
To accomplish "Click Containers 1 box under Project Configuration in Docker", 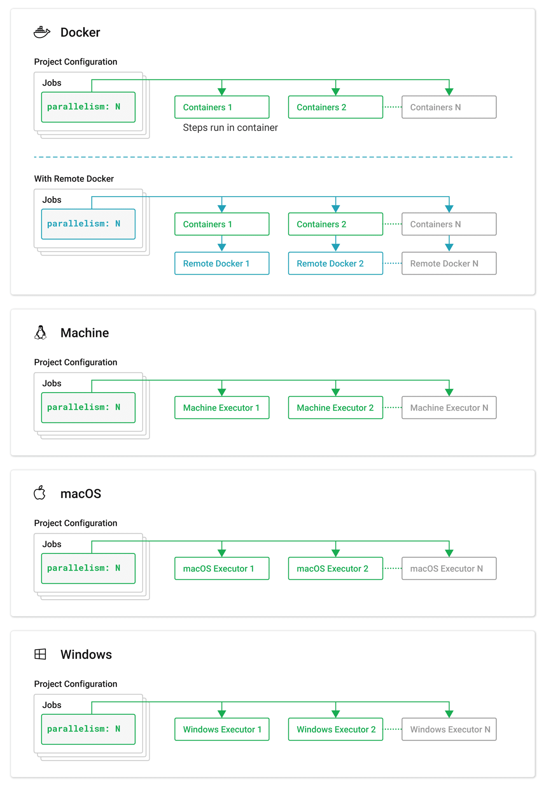I will pos(222,107).
